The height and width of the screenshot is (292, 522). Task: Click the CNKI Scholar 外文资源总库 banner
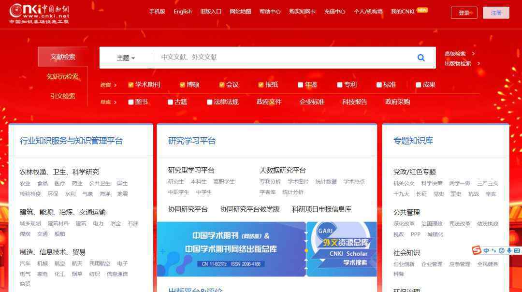342,249
